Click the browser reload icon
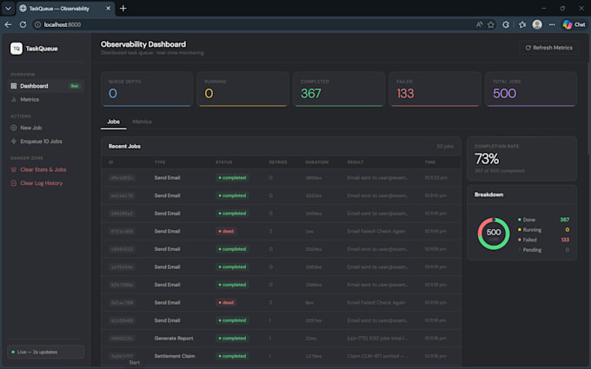This screenshot has height=369, width=591. click(x=23, y=24)
